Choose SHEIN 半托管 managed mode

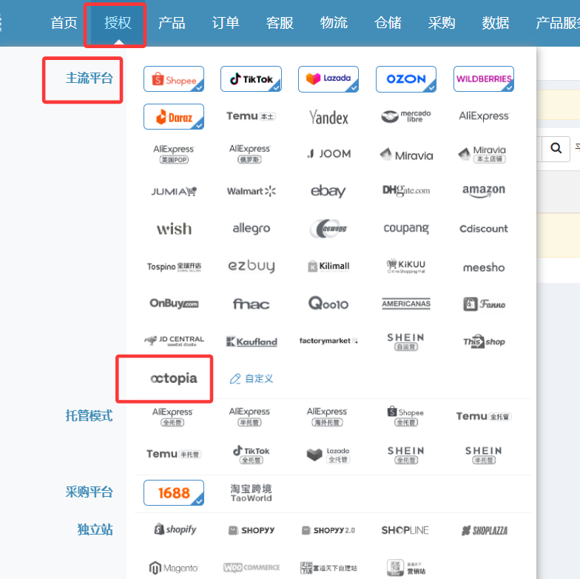(484, 455)
